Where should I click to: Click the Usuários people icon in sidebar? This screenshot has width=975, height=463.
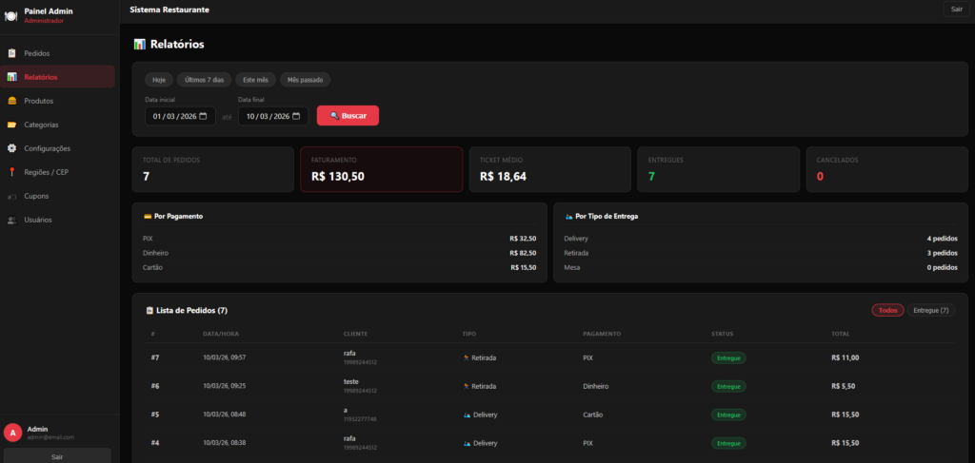tap(11, 220)
